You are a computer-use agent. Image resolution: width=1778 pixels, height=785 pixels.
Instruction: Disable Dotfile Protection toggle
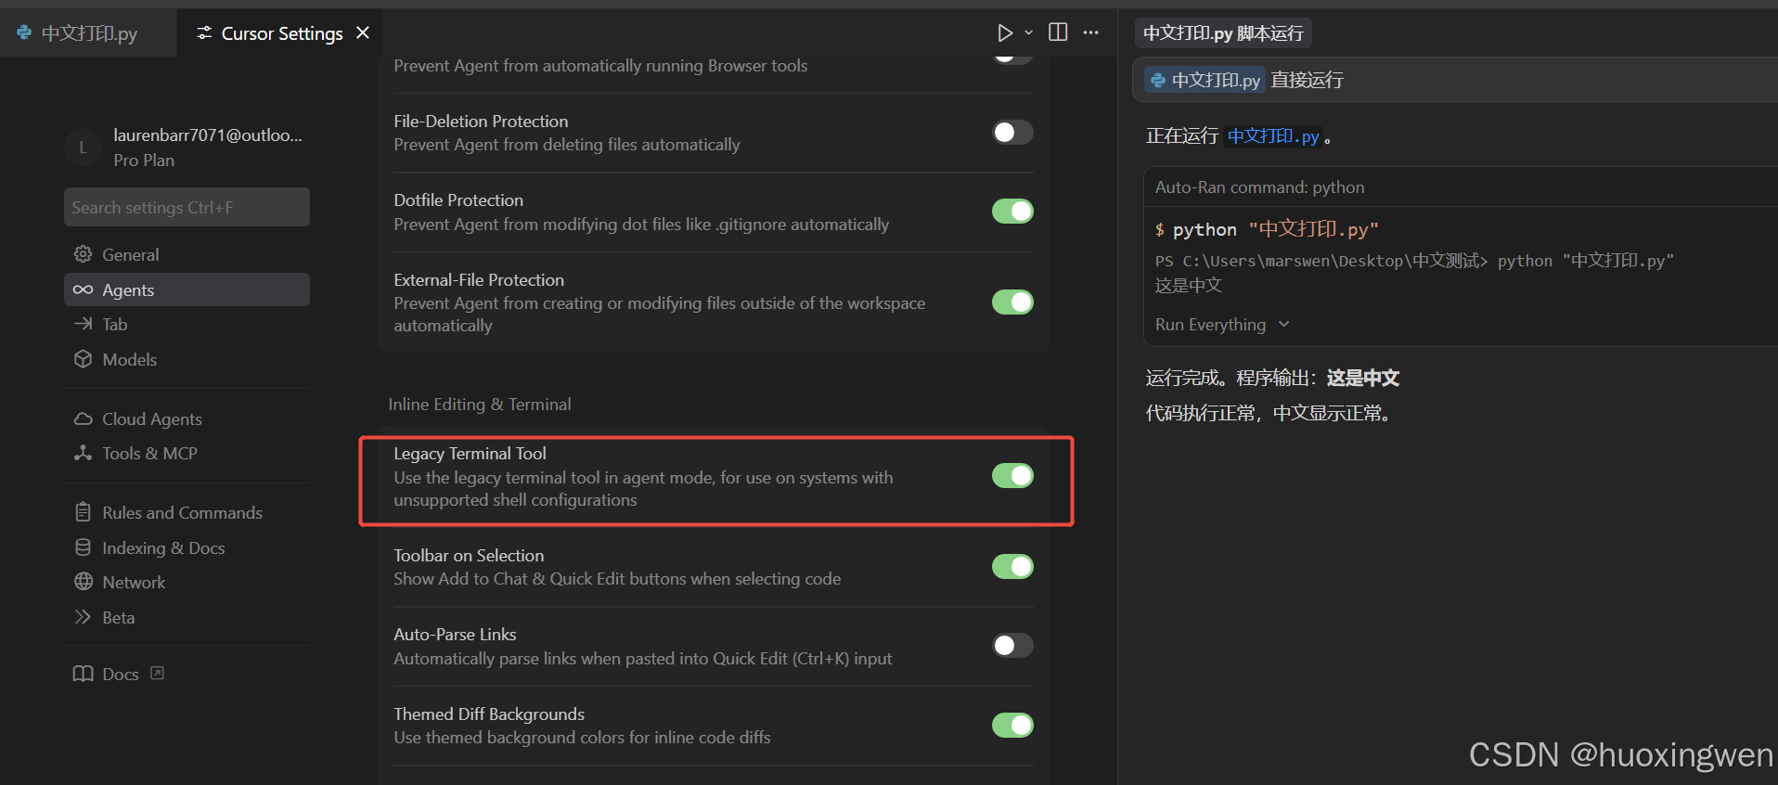[1012, 212]
